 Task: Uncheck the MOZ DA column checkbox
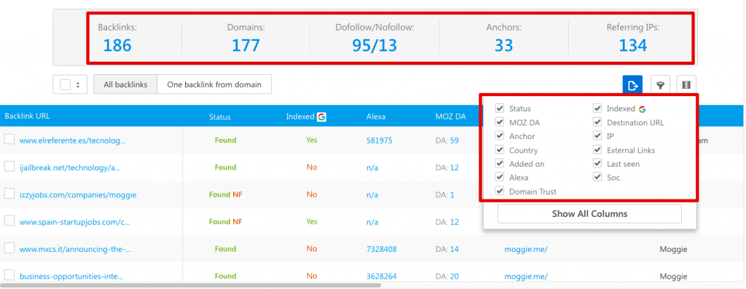click(x=499, y=122)
